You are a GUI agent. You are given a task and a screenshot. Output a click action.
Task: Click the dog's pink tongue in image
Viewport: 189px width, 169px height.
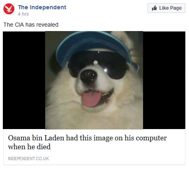click(91, 99)
